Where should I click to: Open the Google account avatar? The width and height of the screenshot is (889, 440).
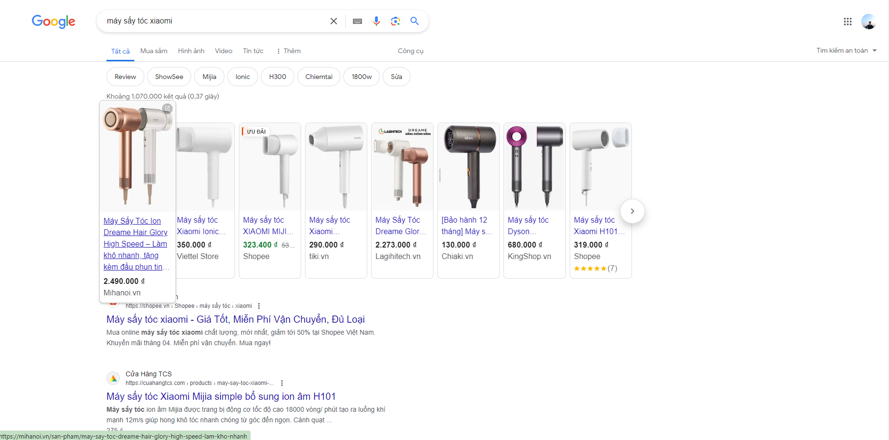pos(869,22)
